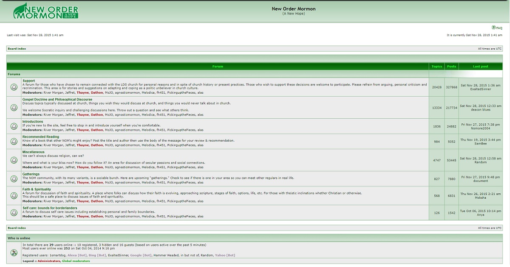Viewport: 510px width, 267px height.
Task: Click the Miscellaneous forum status icon
Action: point(14,160)
